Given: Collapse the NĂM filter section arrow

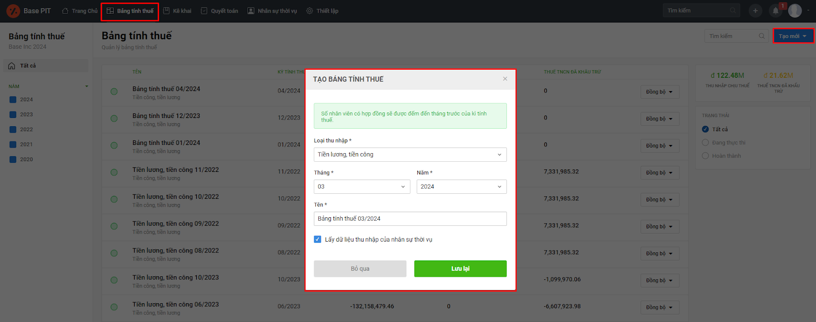Looking at the screenshot, I should pos(87,86).
